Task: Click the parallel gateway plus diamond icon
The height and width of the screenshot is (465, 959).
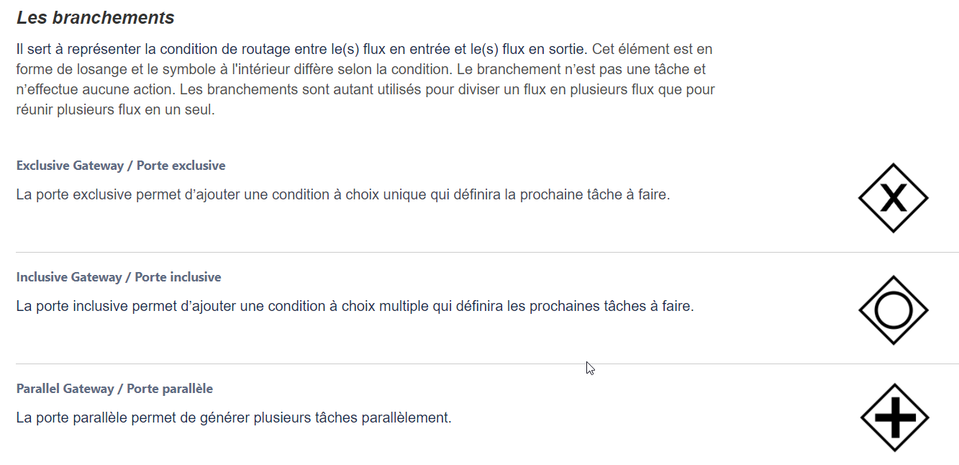Action: (x=894, y=417)
